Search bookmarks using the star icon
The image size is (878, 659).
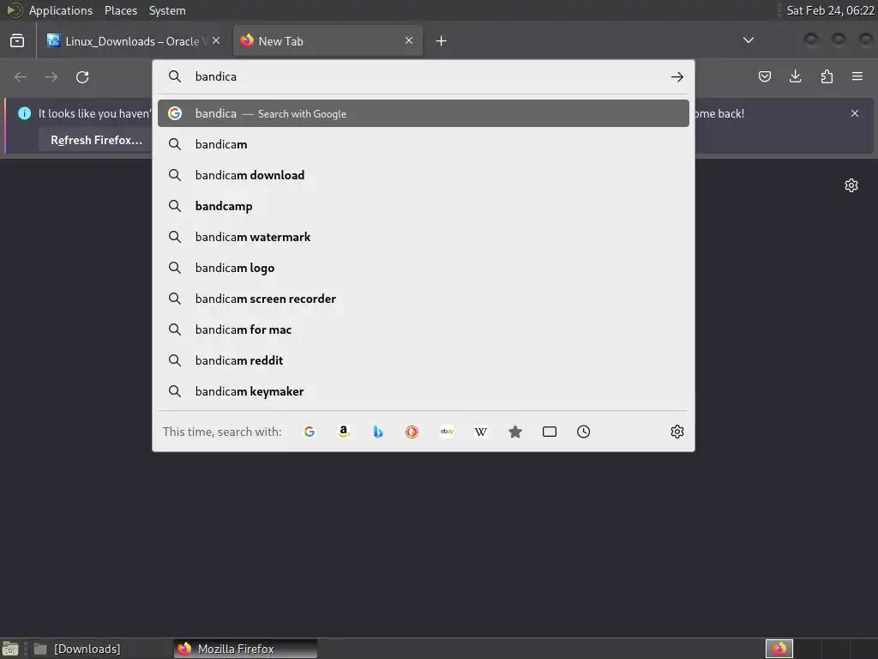[x=515, y=432]
